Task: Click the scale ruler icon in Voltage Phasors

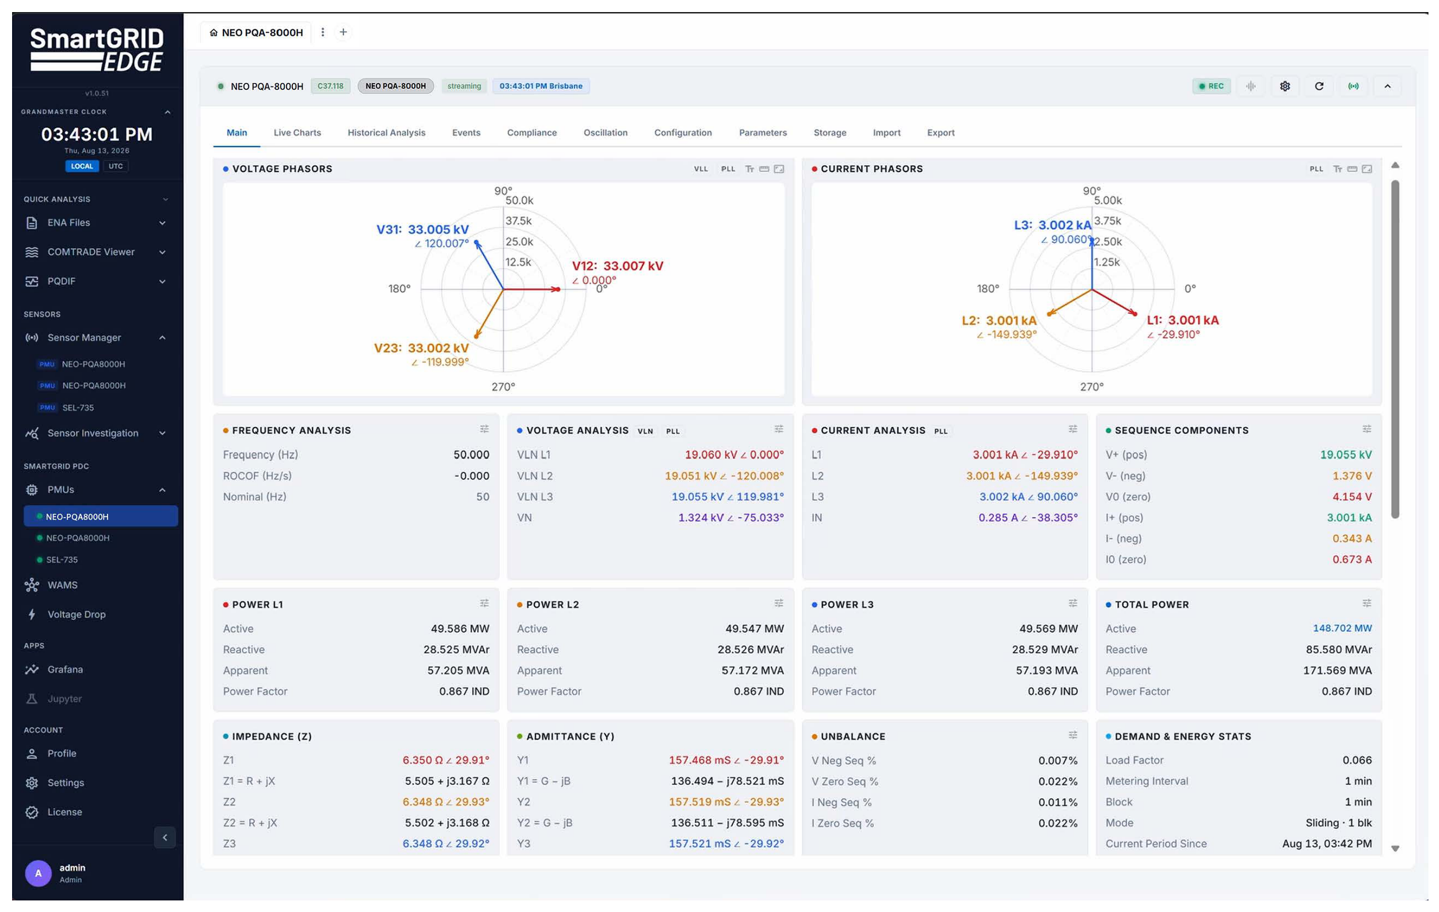Action: point(764,169)
